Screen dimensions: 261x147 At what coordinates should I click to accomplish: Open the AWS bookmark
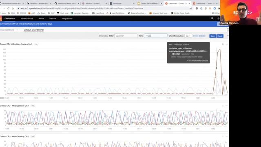click(x=32, y=13)
